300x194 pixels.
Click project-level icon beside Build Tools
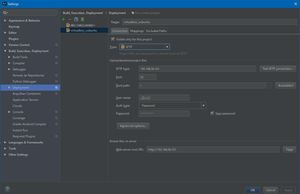pyautogui.click(x=57, y=57)
